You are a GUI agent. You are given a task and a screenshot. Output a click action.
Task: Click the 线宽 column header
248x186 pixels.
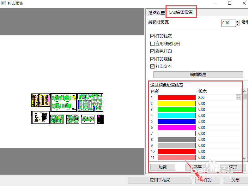tap(219, 91)
